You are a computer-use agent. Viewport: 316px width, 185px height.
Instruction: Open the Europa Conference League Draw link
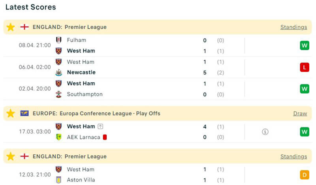click(300, 113)
